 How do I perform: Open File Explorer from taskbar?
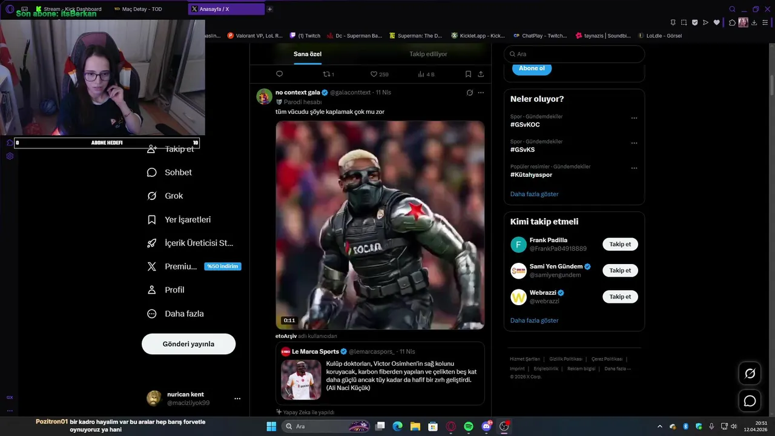[x=415, y=426]
